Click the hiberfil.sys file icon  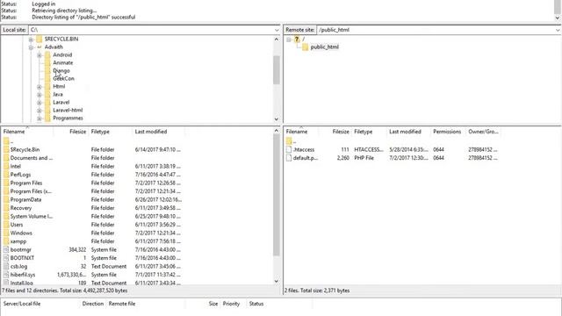click(6, 275)
